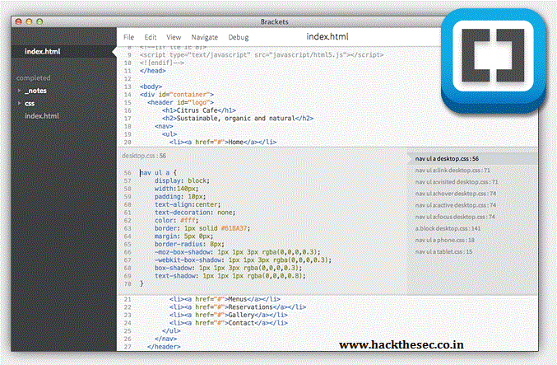Click the 'text-align:center;' line
The image size is (557, 365).
point(188,204)
